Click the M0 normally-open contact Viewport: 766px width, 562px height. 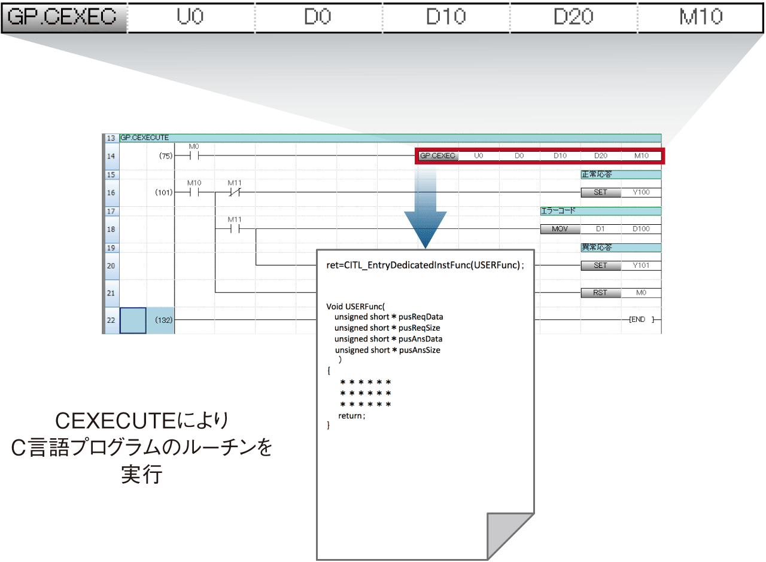click(x=194, y=157)
